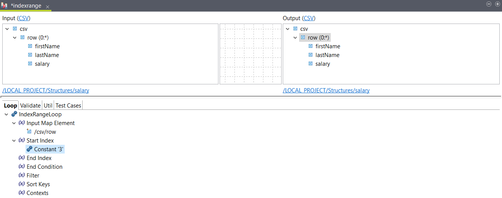Viewport: 502px width, 198px height.
Task: Click the End Index (x) icon
Action: [22, 158]
